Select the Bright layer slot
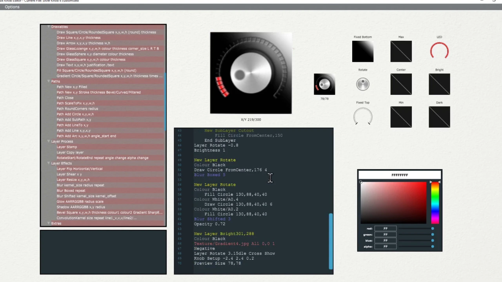The height and width of the screenshot is (282, 502). (x=439, y=84)
